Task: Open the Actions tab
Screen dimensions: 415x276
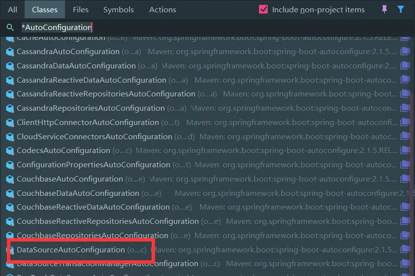Action: (x=162, y=9)
